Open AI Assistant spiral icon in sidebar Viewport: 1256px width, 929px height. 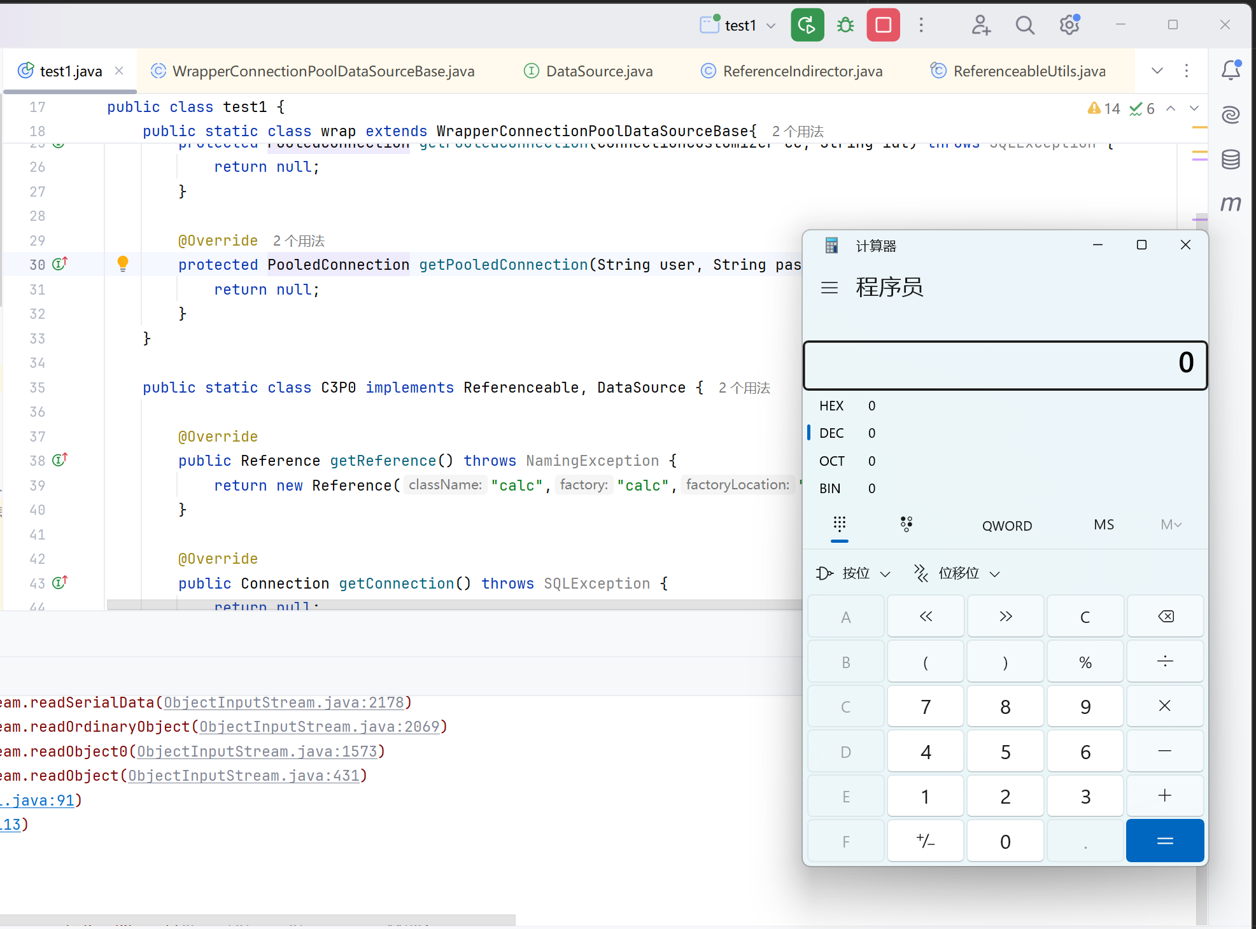pyautogui.click(x=1231, y=115)
